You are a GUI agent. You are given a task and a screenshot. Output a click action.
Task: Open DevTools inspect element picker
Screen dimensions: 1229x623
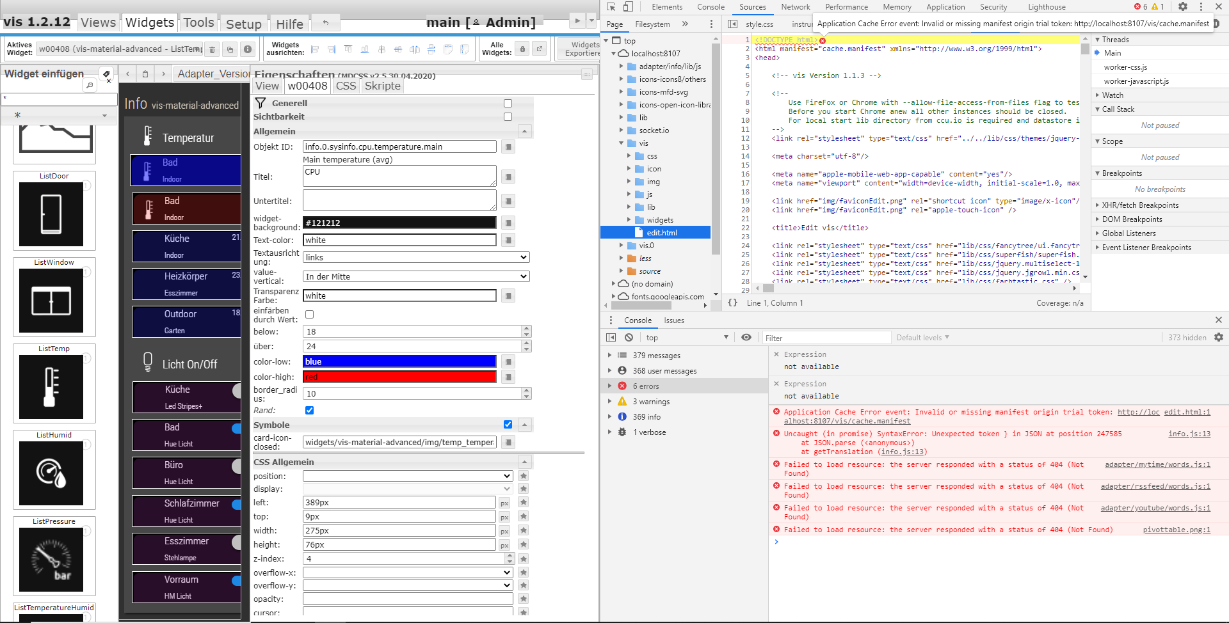point(611,7)
